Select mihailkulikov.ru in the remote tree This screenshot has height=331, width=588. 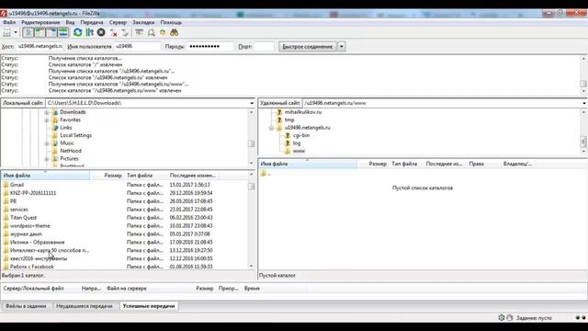[x=303, y=112]
